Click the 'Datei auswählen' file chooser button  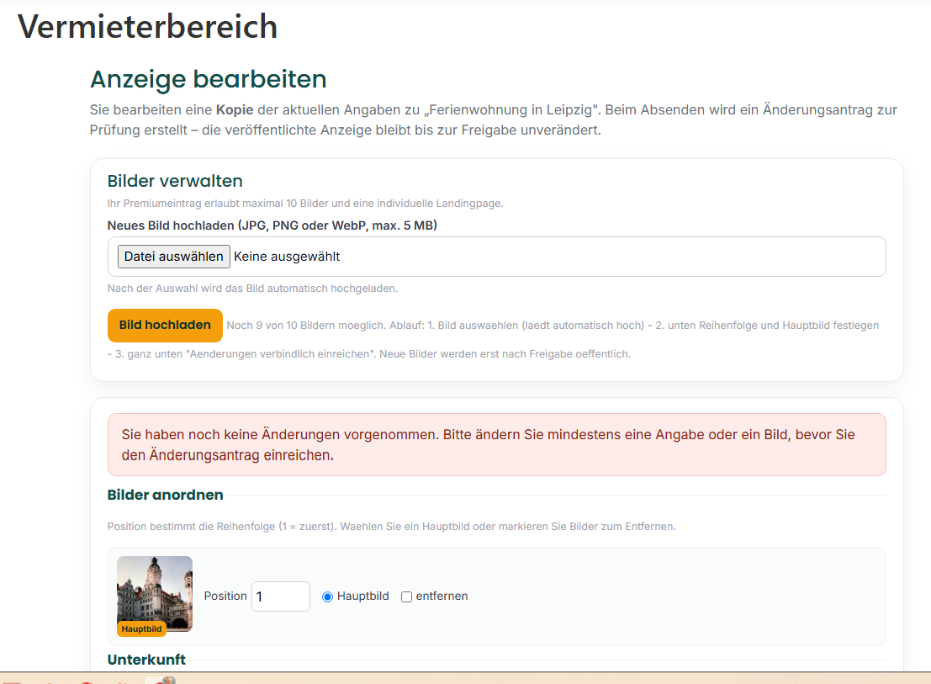(173, 257)
